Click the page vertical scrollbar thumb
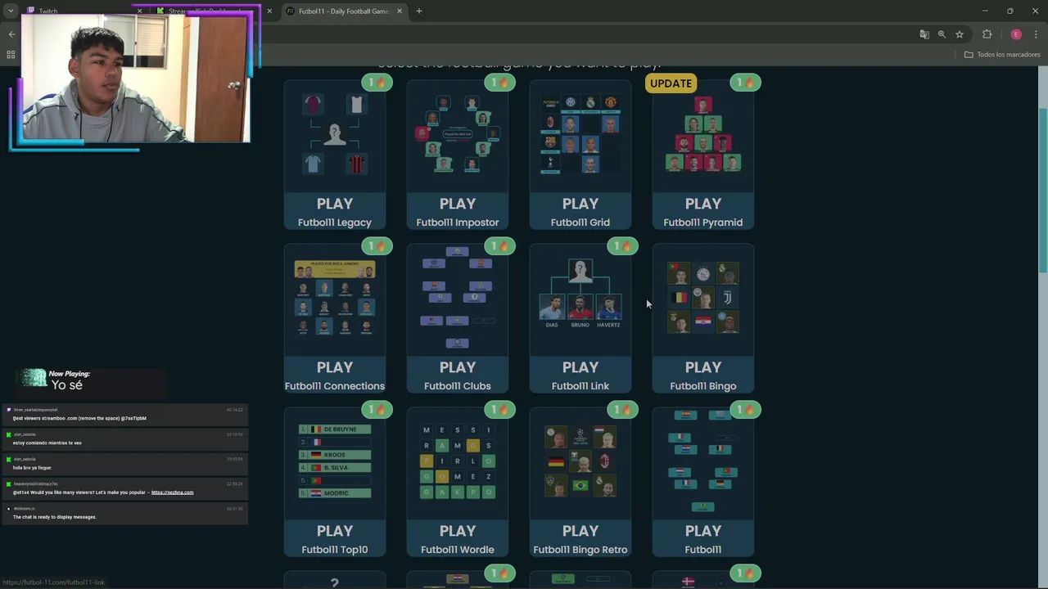Viewport: 1048px width, 589px height. (x=1043, y=190)
